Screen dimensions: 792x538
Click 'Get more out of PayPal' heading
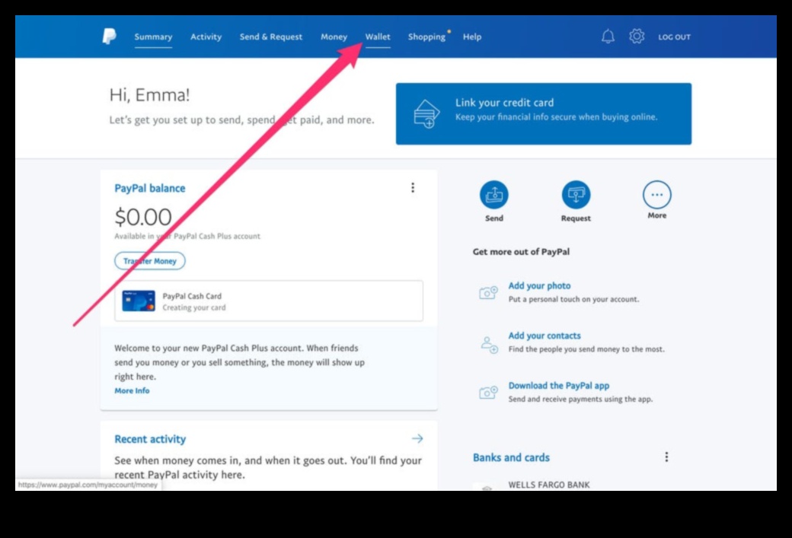click(521, 252)
